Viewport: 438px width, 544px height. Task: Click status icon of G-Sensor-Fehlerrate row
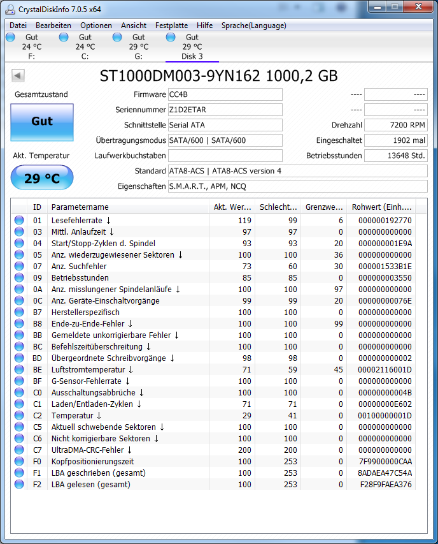click(x=19, y=381)
